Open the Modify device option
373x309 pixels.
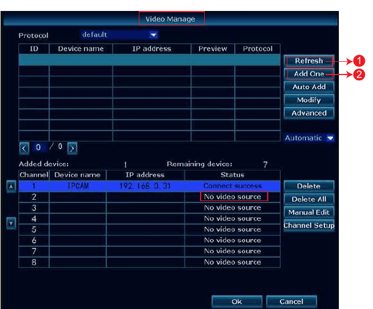[x=309, y=100]
